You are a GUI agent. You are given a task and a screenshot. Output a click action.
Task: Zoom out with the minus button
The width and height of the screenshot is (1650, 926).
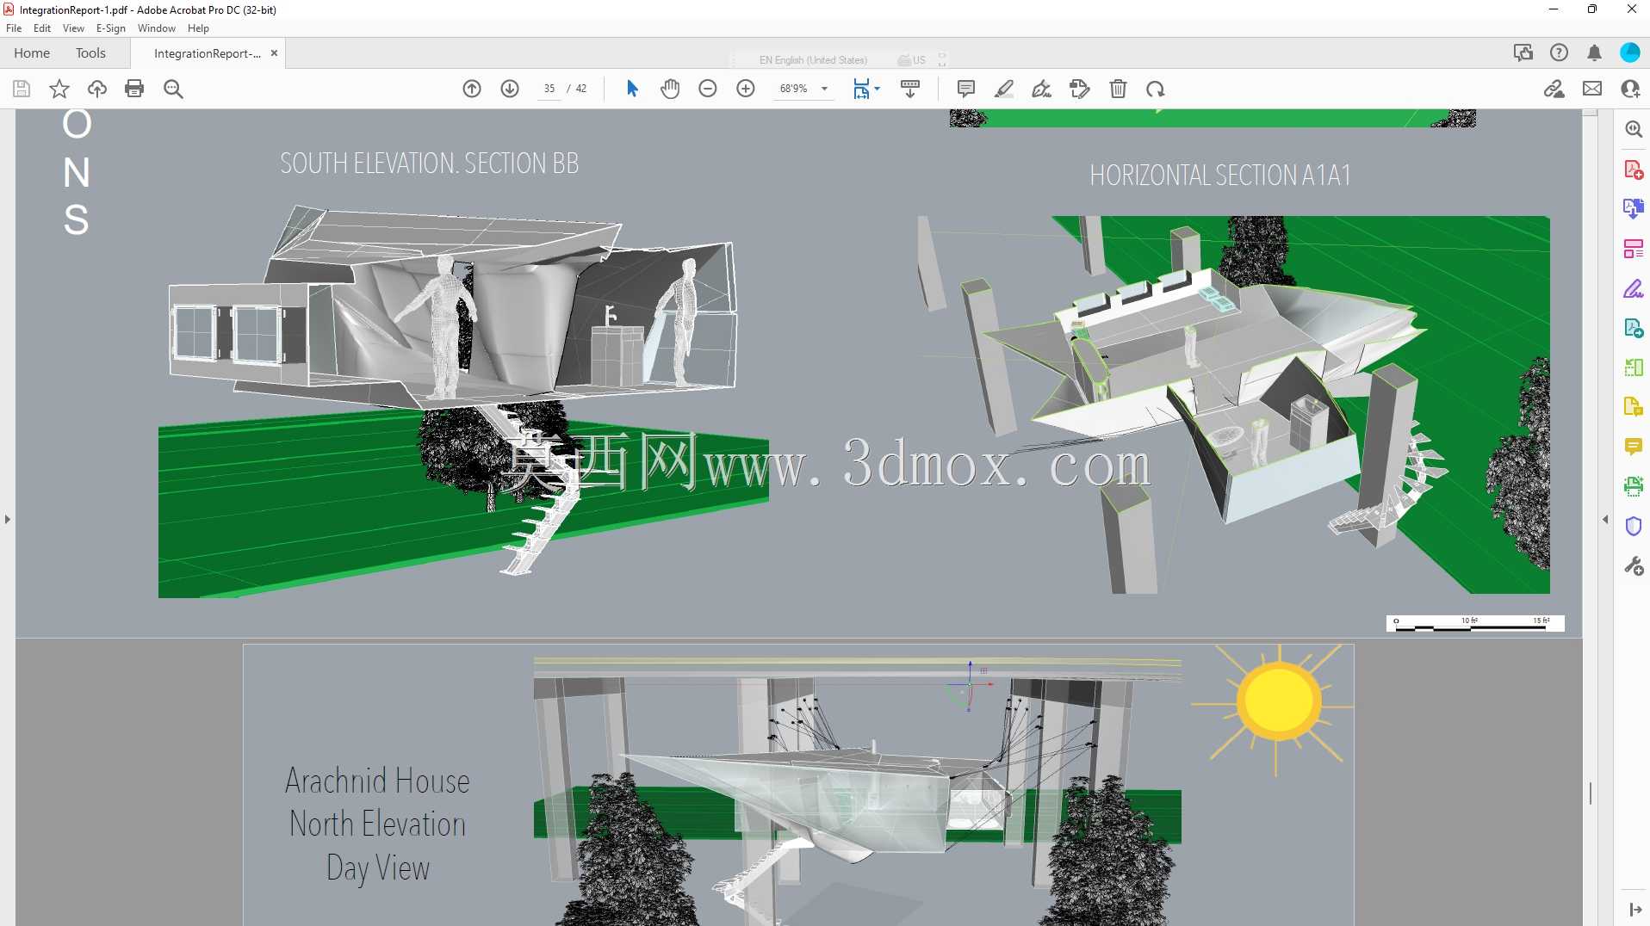coord(708,89)
